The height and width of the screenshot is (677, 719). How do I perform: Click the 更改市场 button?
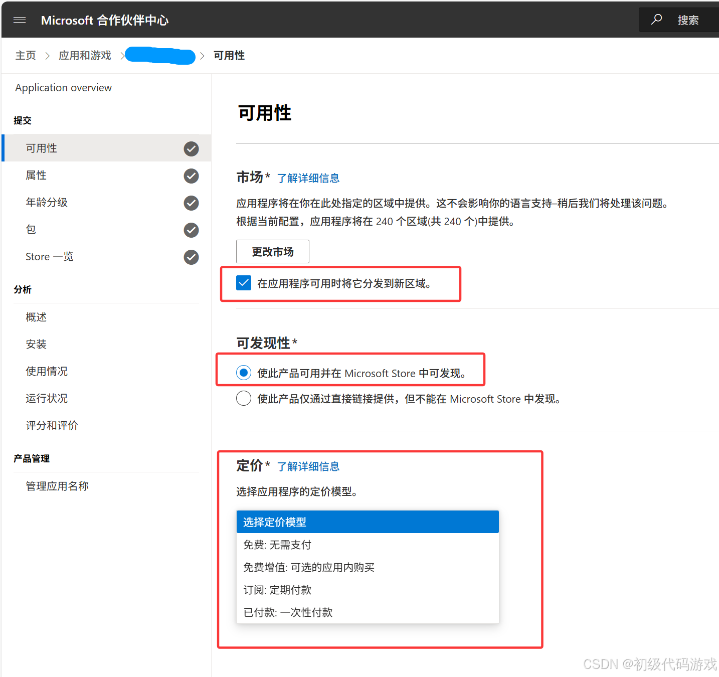273,251
